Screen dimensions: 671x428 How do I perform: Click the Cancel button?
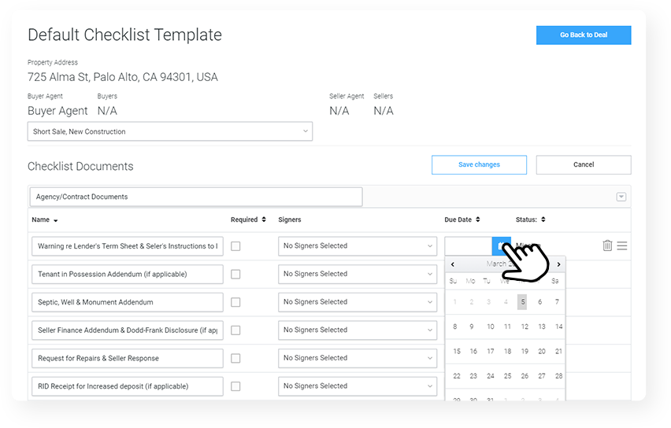(x=583, y=164)
